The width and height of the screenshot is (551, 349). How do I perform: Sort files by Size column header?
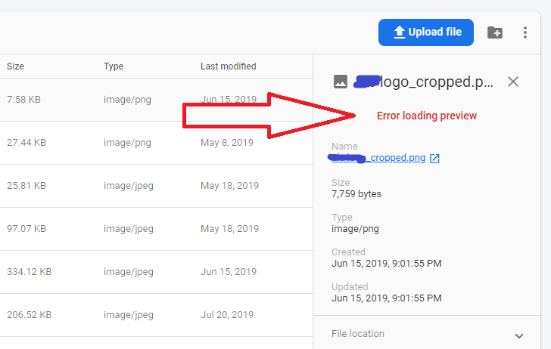pyautogui.click(x=15, y=66)
